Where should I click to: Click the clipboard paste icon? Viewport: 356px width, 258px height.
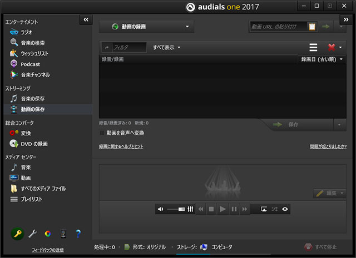coord(312,27)
